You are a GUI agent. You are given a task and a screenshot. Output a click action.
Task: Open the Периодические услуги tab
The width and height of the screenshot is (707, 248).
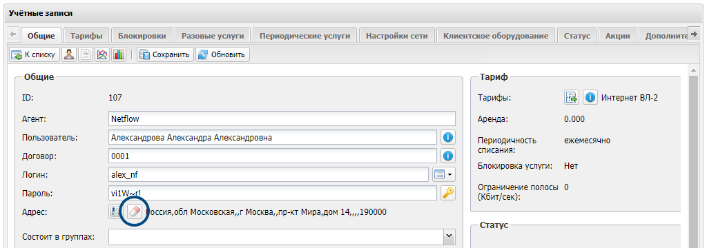pyautogui.click(x=304, y=36)
